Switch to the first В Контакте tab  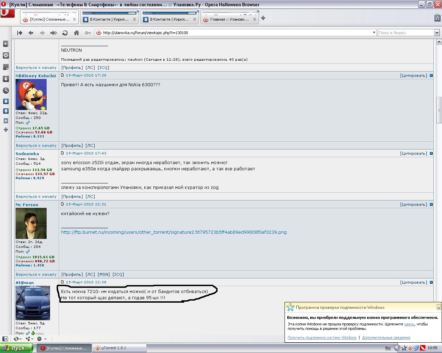(109, 19)
